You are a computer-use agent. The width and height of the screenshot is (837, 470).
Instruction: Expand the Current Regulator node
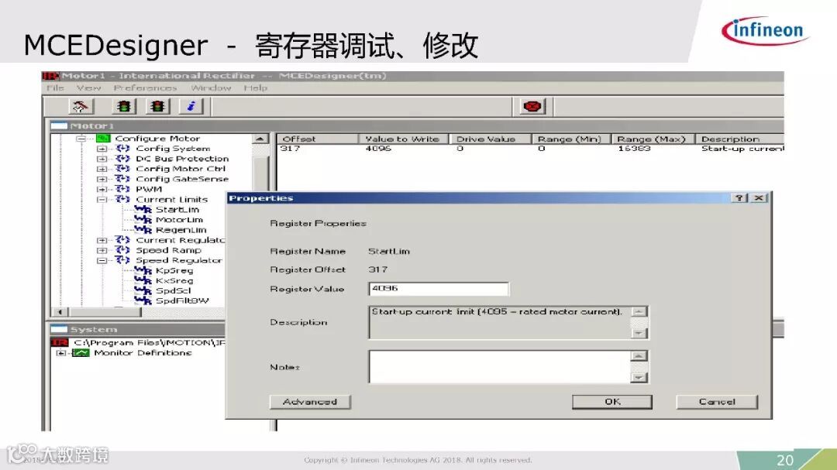point(102,240)
